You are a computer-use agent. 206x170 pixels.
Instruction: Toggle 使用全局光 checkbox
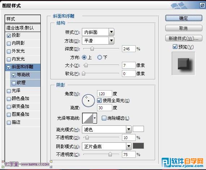tap(99, 101)
